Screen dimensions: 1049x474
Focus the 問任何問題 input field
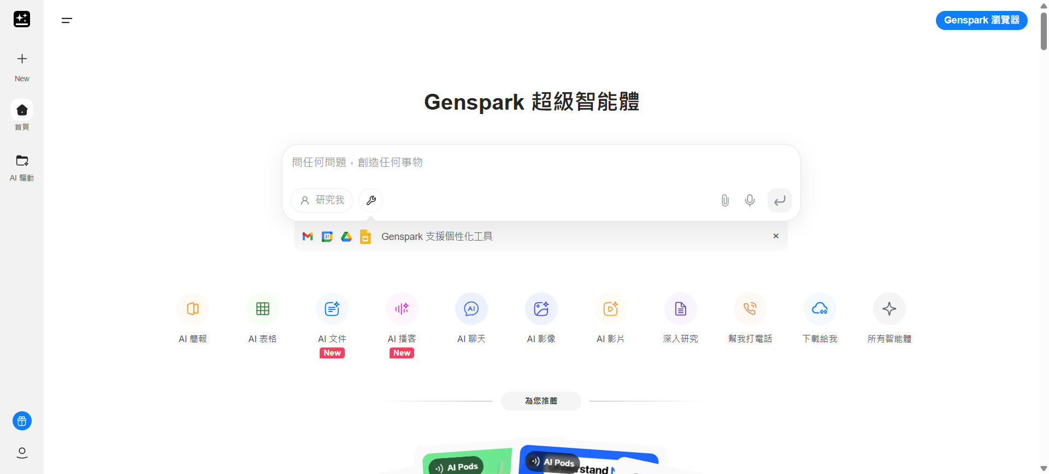click(541, 163)
